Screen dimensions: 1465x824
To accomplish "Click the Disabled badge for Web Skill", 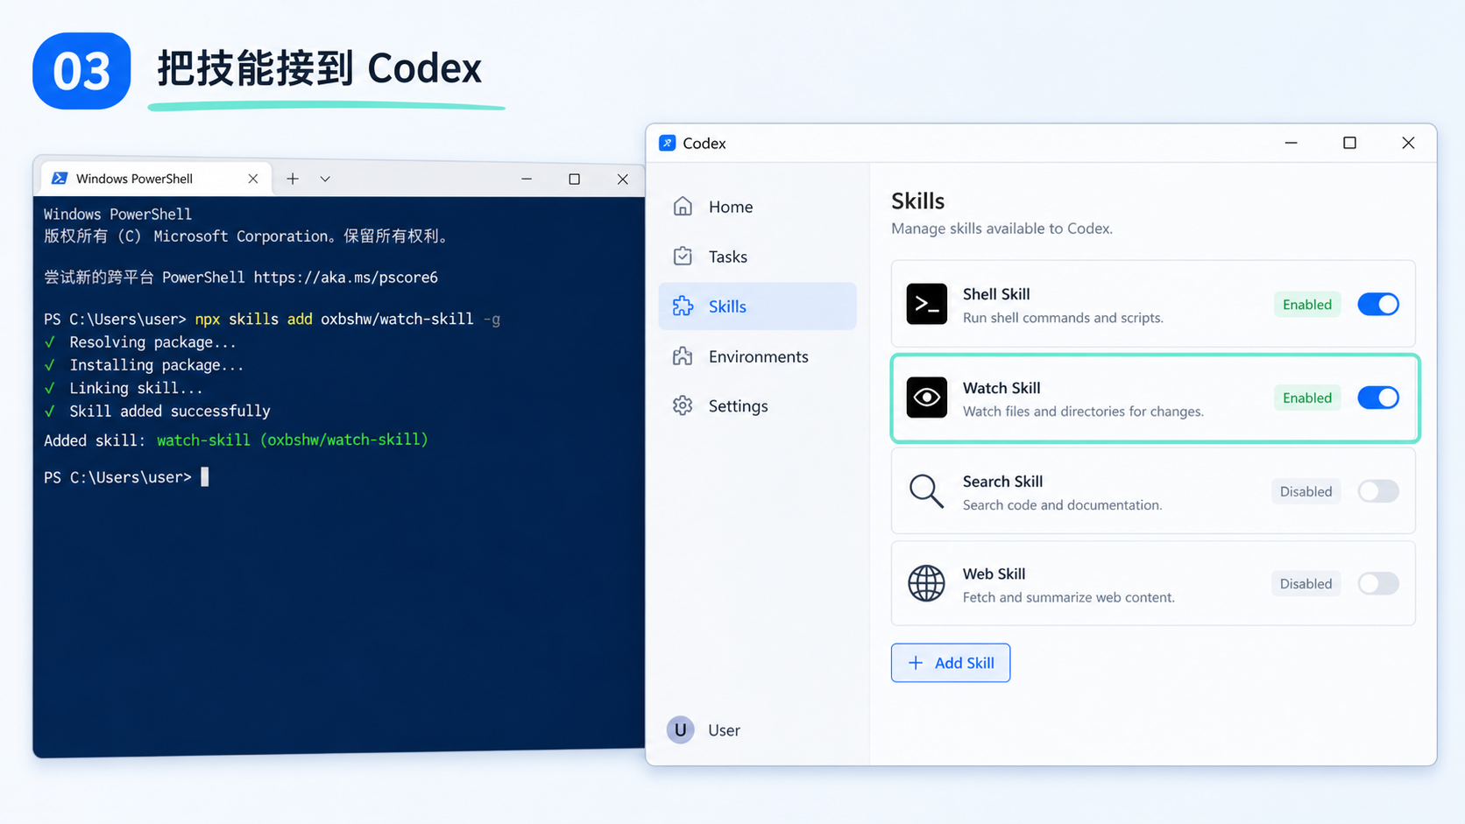I will click(x=1306, y=584).
